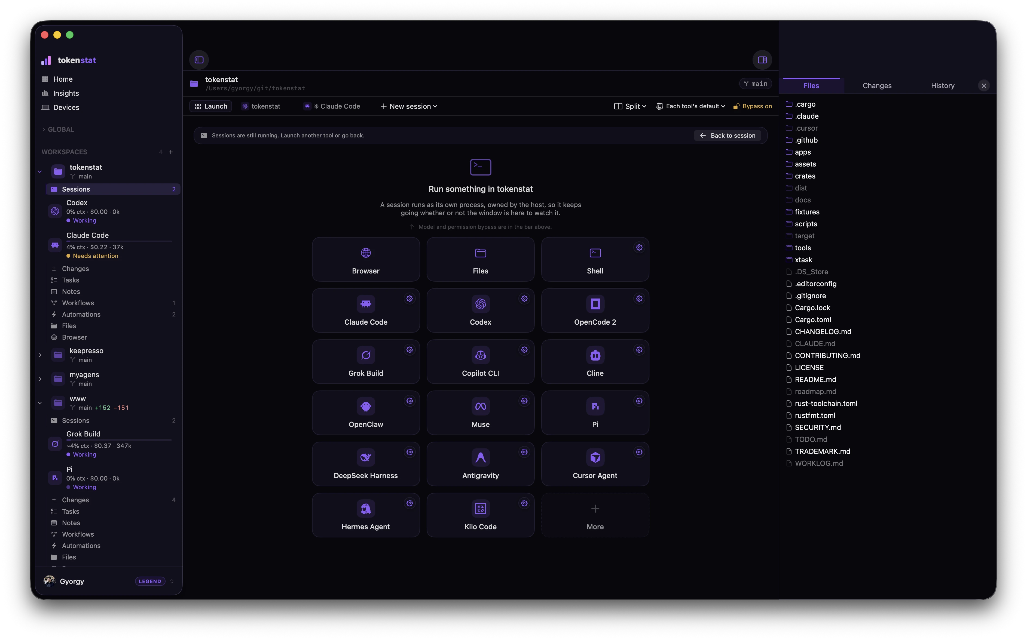Launch Muse tool card

point(480,413)
